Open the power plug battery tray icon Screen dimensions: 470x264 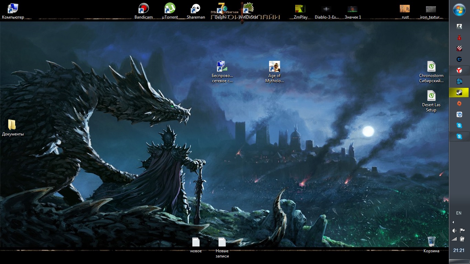pos(462,239)
